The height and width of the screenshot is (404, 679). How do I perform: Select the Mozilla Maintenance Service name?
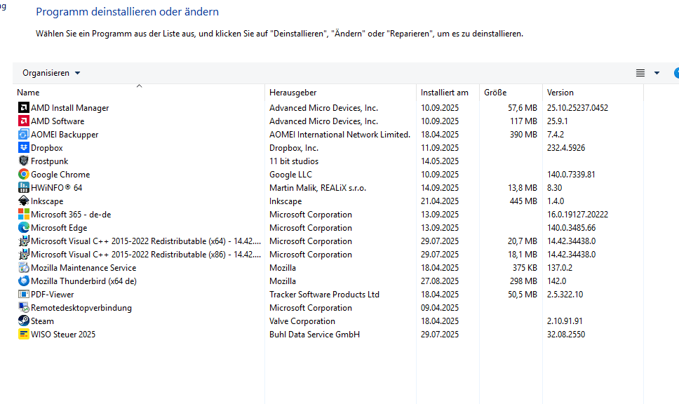[x=83, y=268]
